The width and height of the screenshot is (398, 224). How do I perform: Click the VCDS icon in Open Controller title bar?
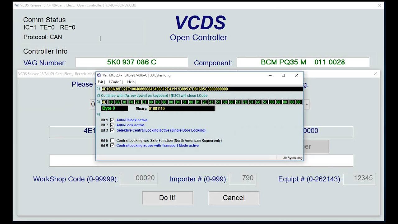(17, 5)
